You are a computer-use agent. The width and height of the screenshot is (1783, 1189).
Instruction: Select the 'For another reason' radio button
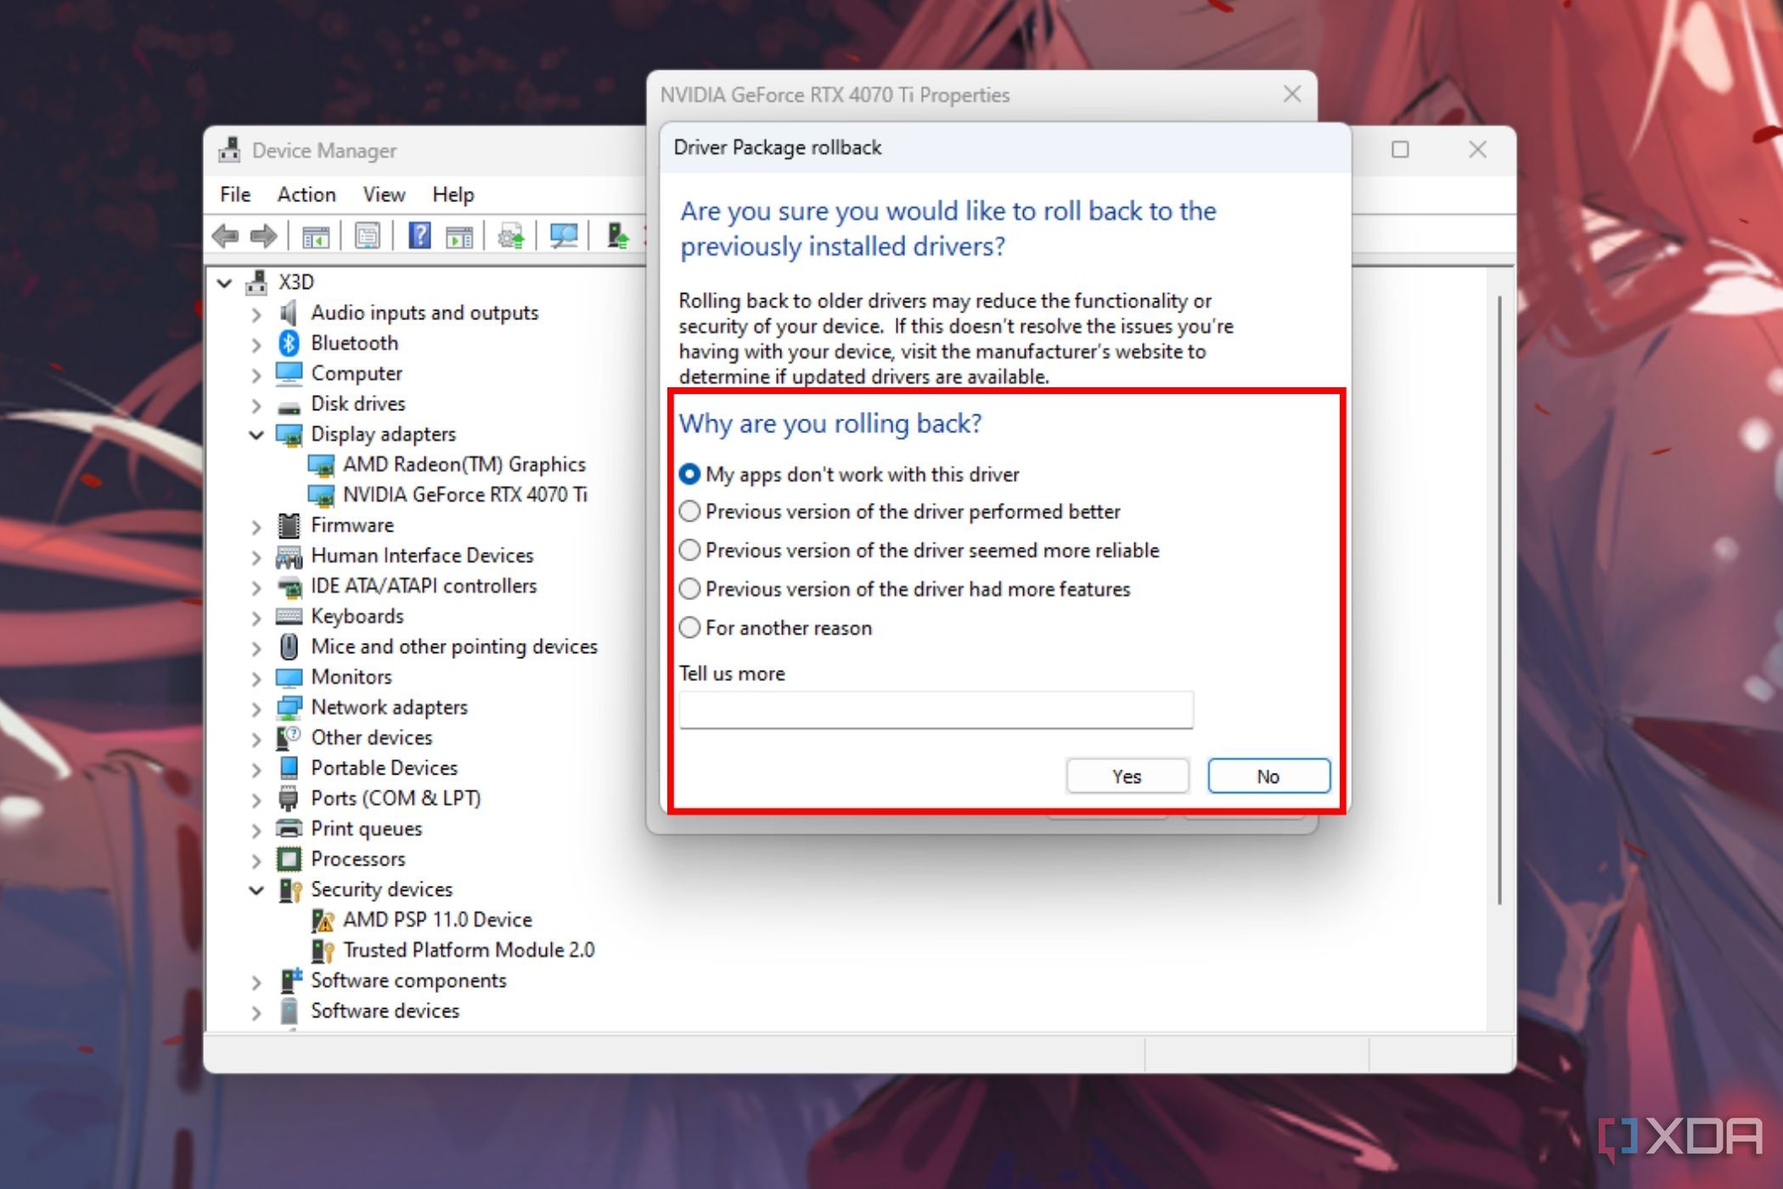pos(689,628)
